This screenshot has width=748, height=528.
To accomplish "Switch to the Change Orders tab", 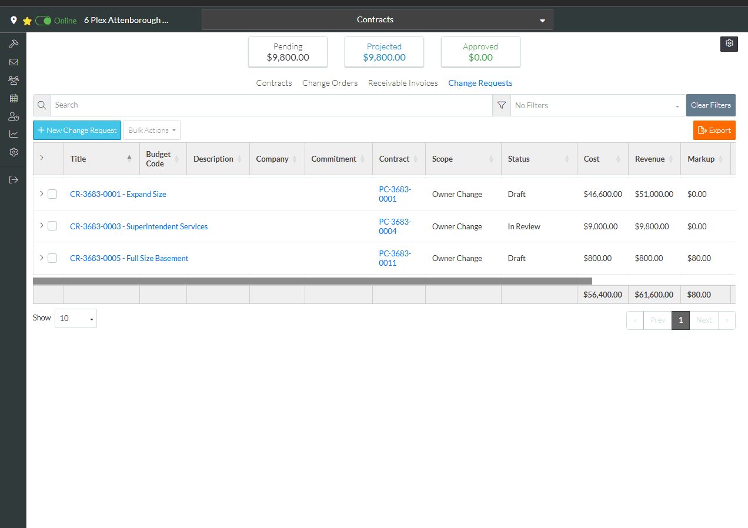I will [x=330, y=83].
